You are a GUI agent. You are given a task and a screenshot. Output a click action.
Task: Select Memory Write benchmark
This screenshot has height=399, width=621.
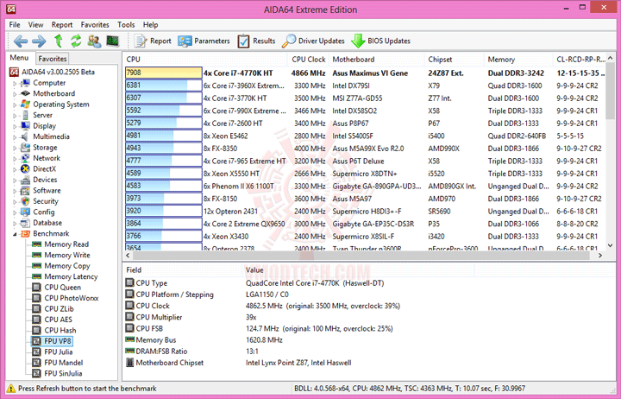pos(67,255)
